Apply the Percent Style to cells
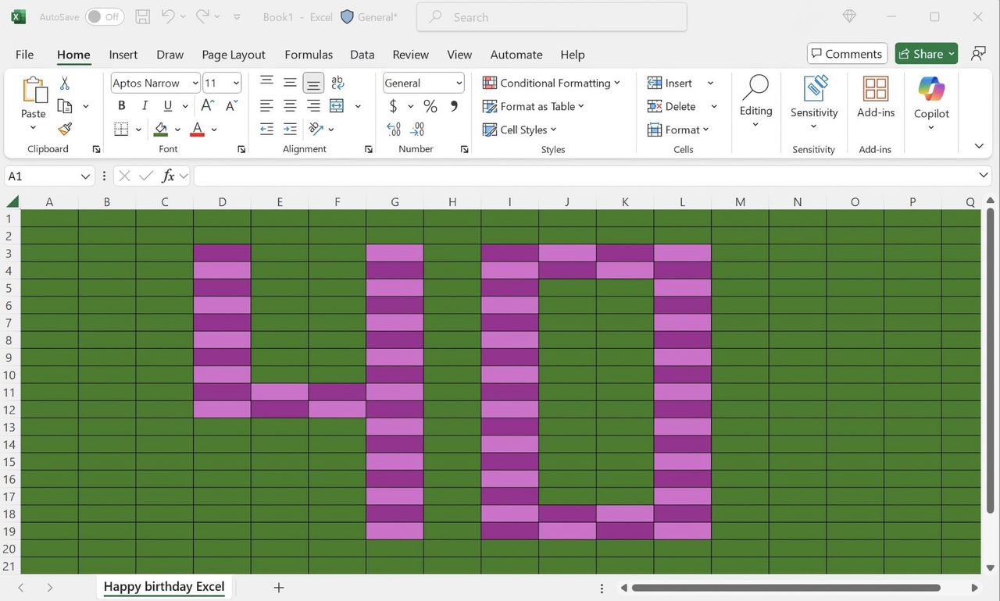The image size is (1000, 601). (x=429, y=106)
